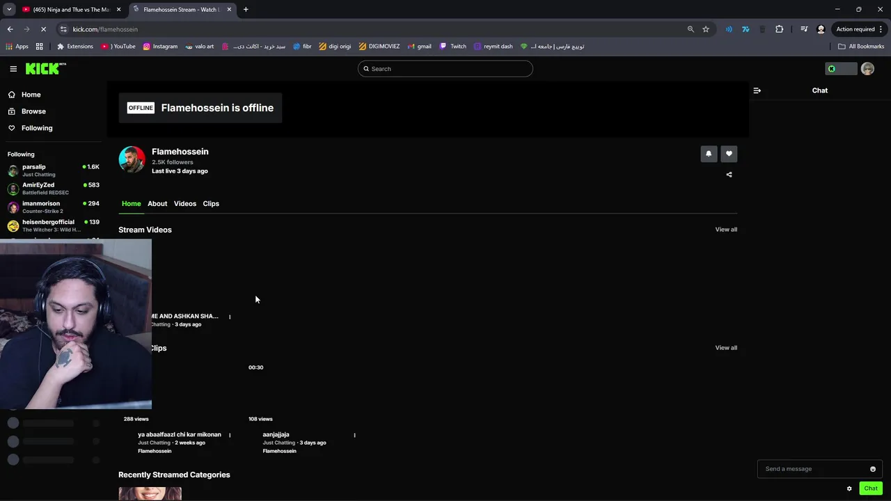Switch to the Clips tab
The width and height of the screenshot is (891, 501).
(211, 204)
